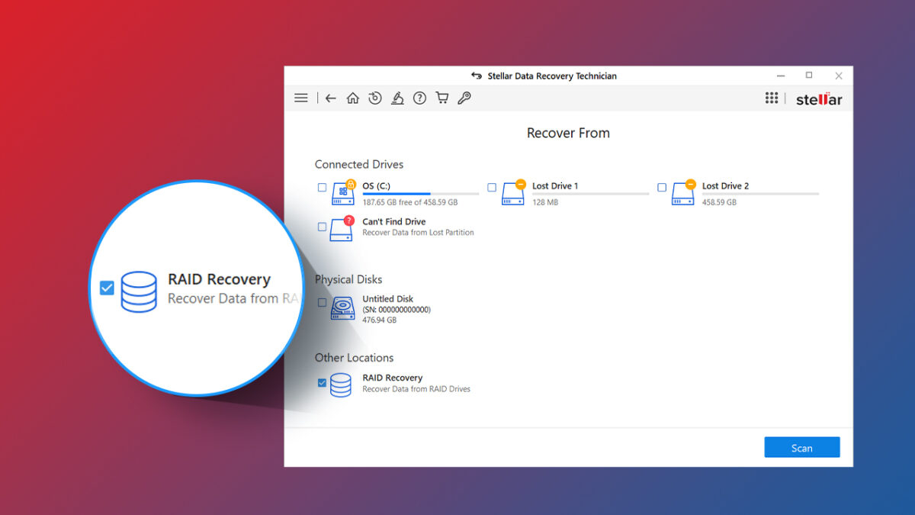Image resolution: width=915 pixels, height=515 pixels.
Task: Open the hamburger menu
Action: [x=301, y=98]
